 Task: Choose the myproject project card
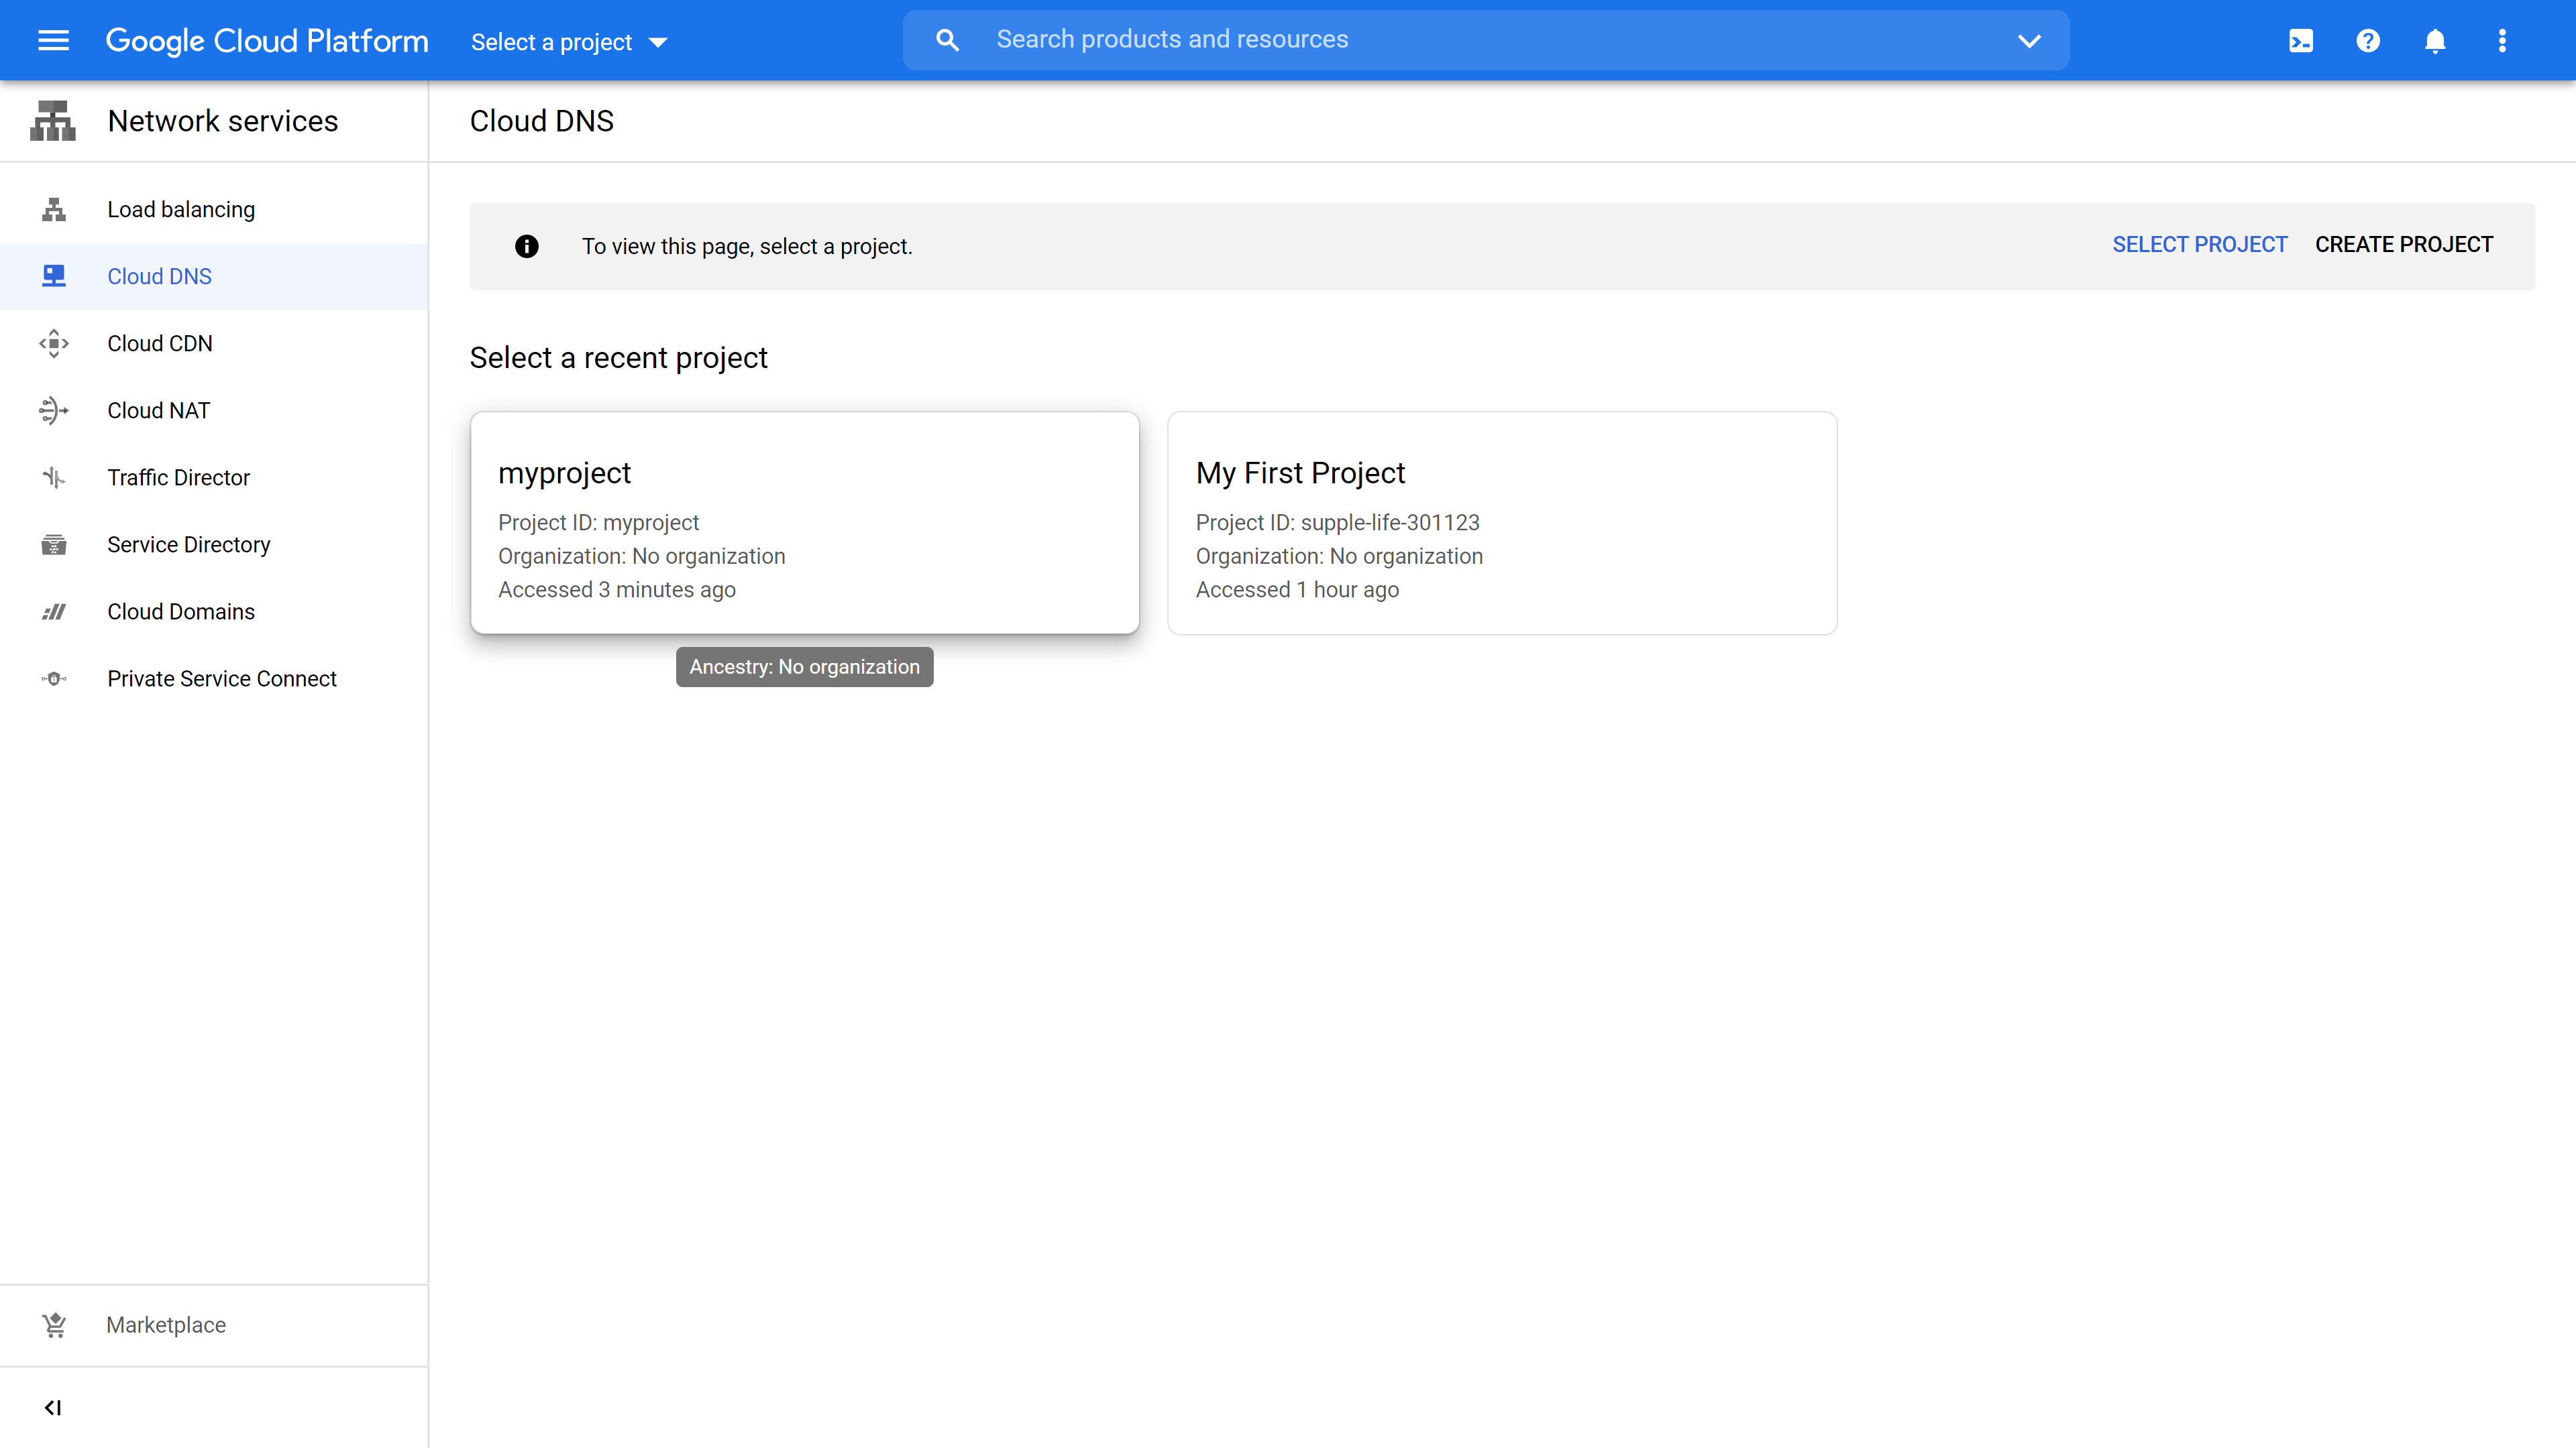point(804,523)
